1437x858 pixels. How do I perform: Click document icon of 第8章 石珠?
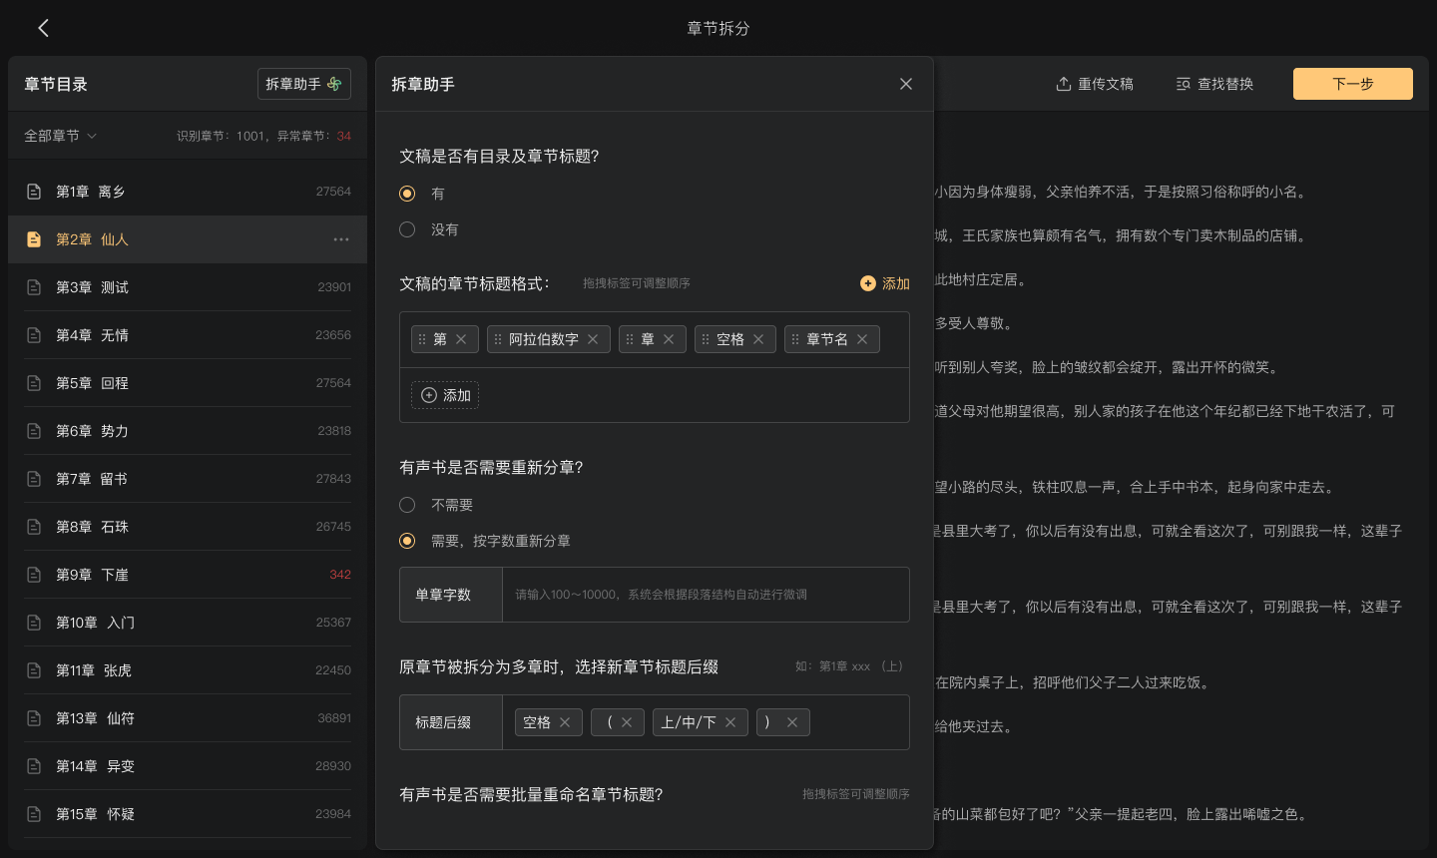34,527
